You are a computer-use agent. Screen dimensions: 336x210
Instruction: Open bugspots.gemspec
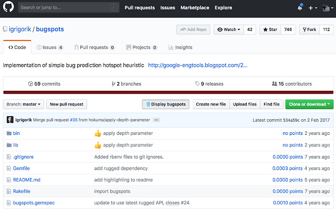pyautogui.click(x=34, y=203)
